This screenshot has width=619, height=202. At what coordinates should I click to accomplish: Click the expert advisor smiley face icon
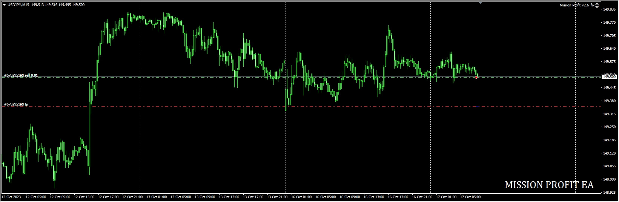[x=597, y=5]
